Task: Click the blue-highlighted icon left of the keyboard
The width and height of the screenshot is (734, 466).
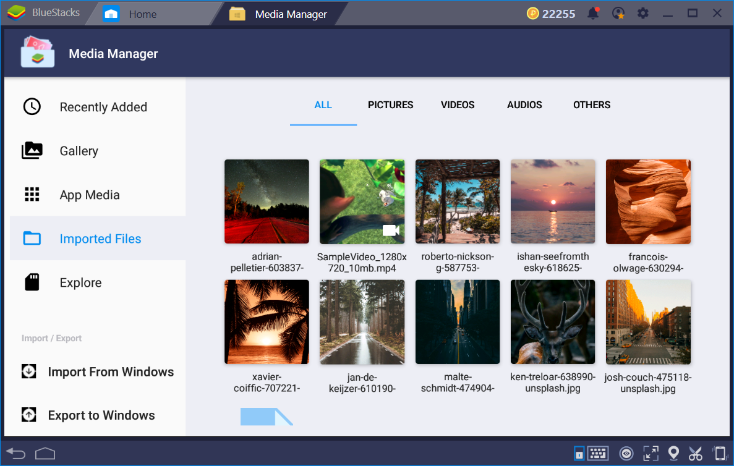Action: [x=579, y=453]
